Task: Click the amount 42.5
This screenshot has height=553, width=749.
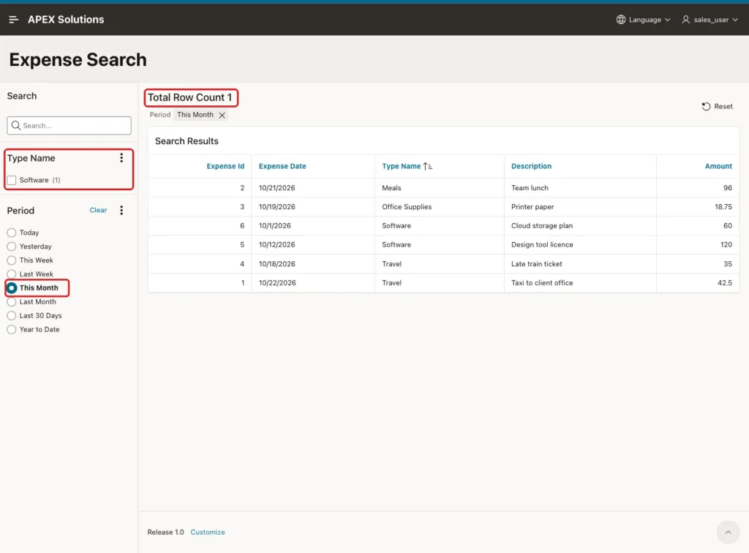Action: pos(725,282)
